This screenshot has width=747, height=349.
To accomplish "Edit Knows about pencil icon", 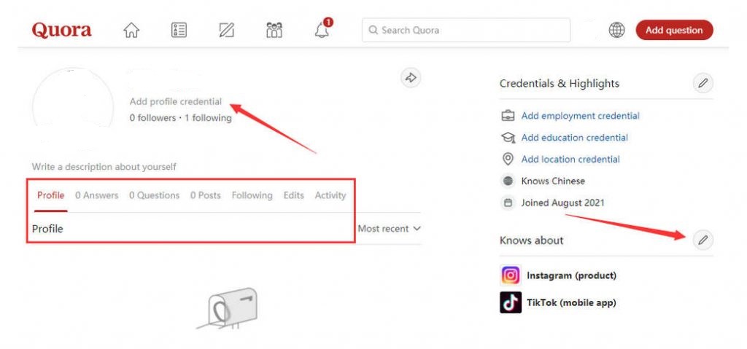I will click(x=703, y=240).
